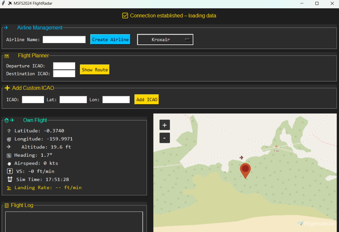The image size is (339, 232).
Task: Click the Flight Log document icon
Action: [x=7, y=205]
